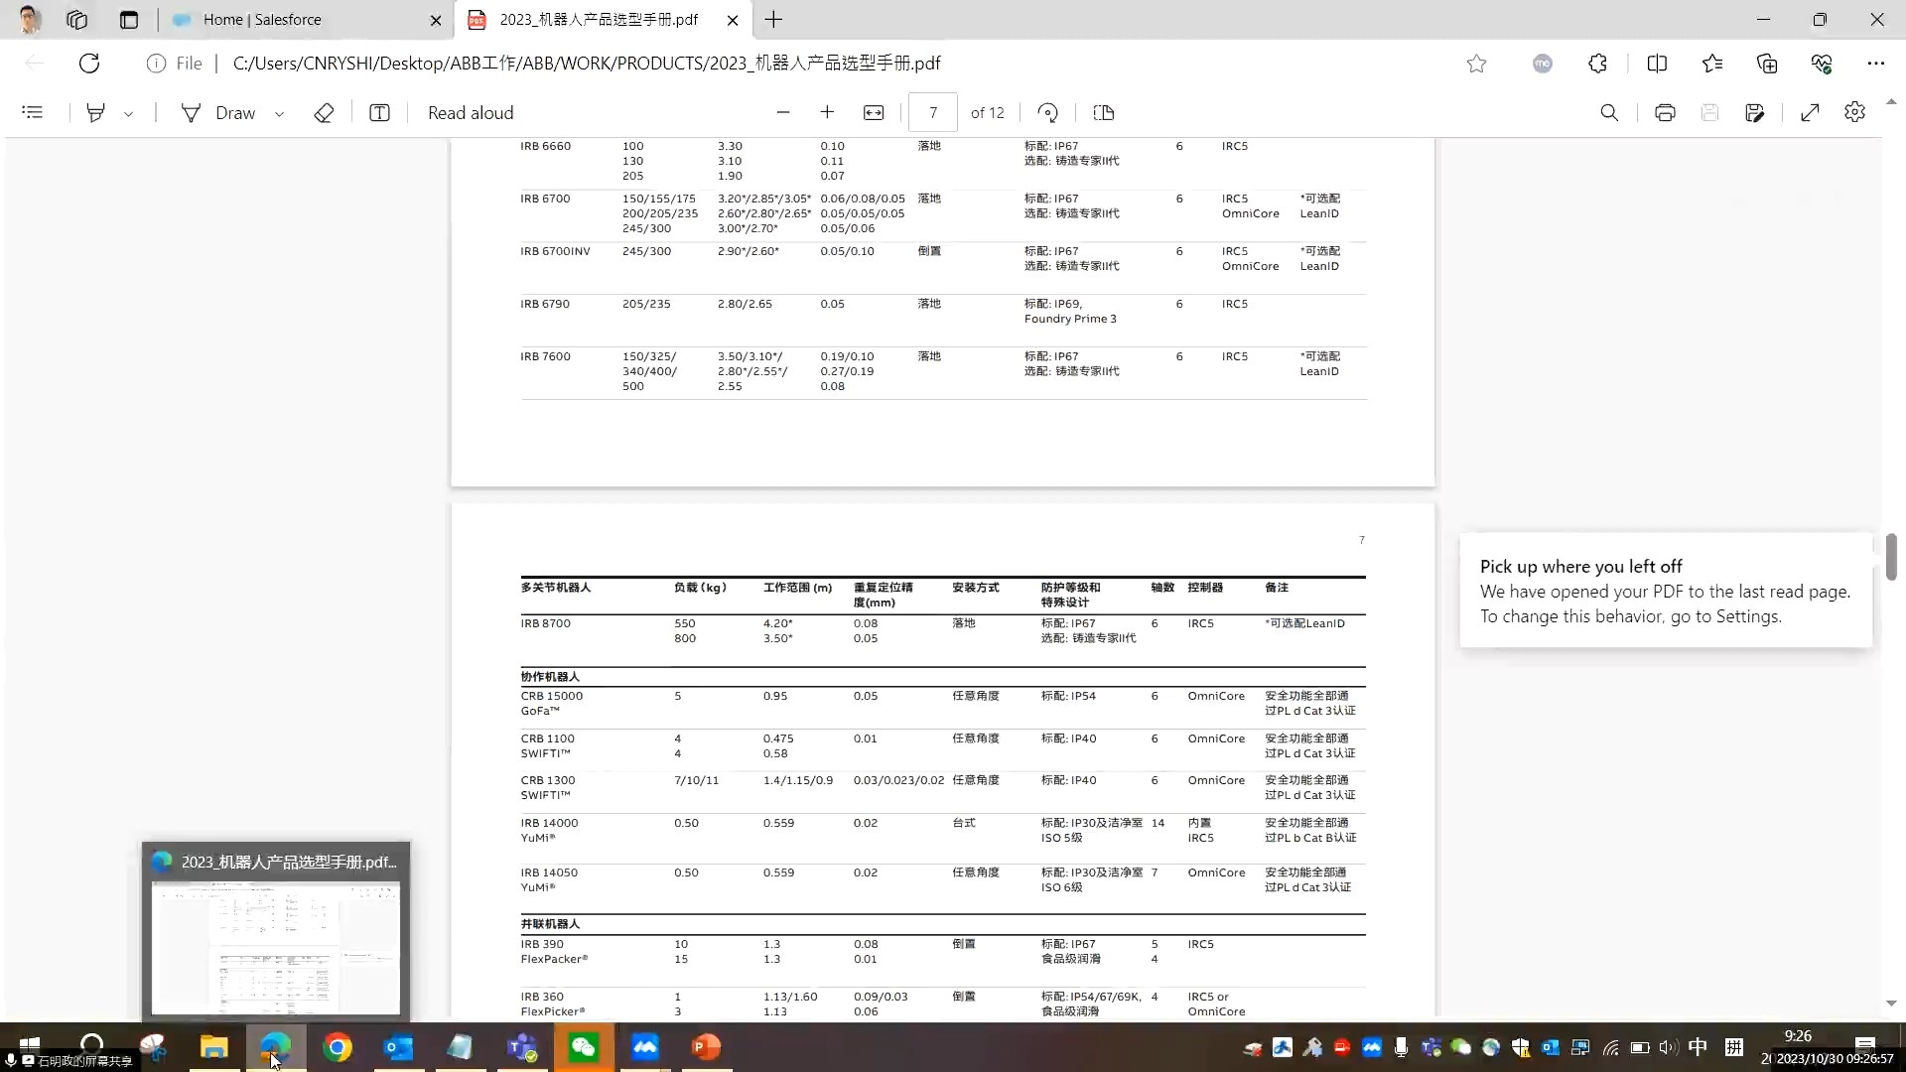Click the Edge taskbar preview thumbnail
This screenshot has width=1906, height=1072.
click(276, 932)
